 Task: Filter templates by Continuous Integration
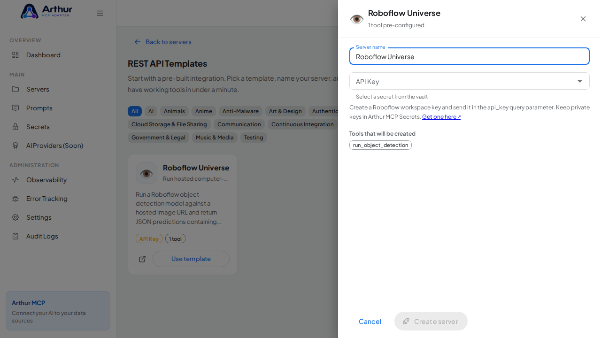pos(302,124)
